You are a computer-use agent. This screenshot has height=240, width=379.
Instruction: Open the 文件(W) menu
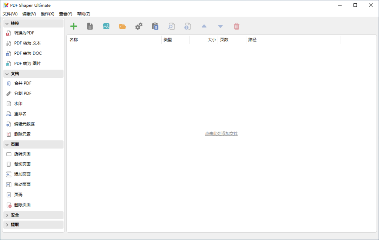pyautogui.click(x=10, y=14)
